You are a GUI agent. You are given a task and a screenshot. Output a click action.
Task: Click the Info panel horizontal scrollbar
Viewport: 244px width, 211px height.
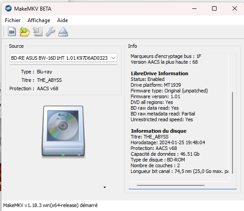[170, 185]
